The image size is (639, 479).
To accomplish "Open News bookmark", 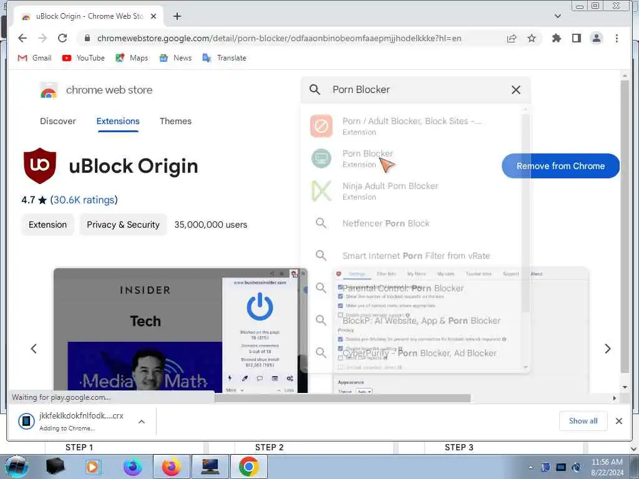I will (x=175, y=58).
